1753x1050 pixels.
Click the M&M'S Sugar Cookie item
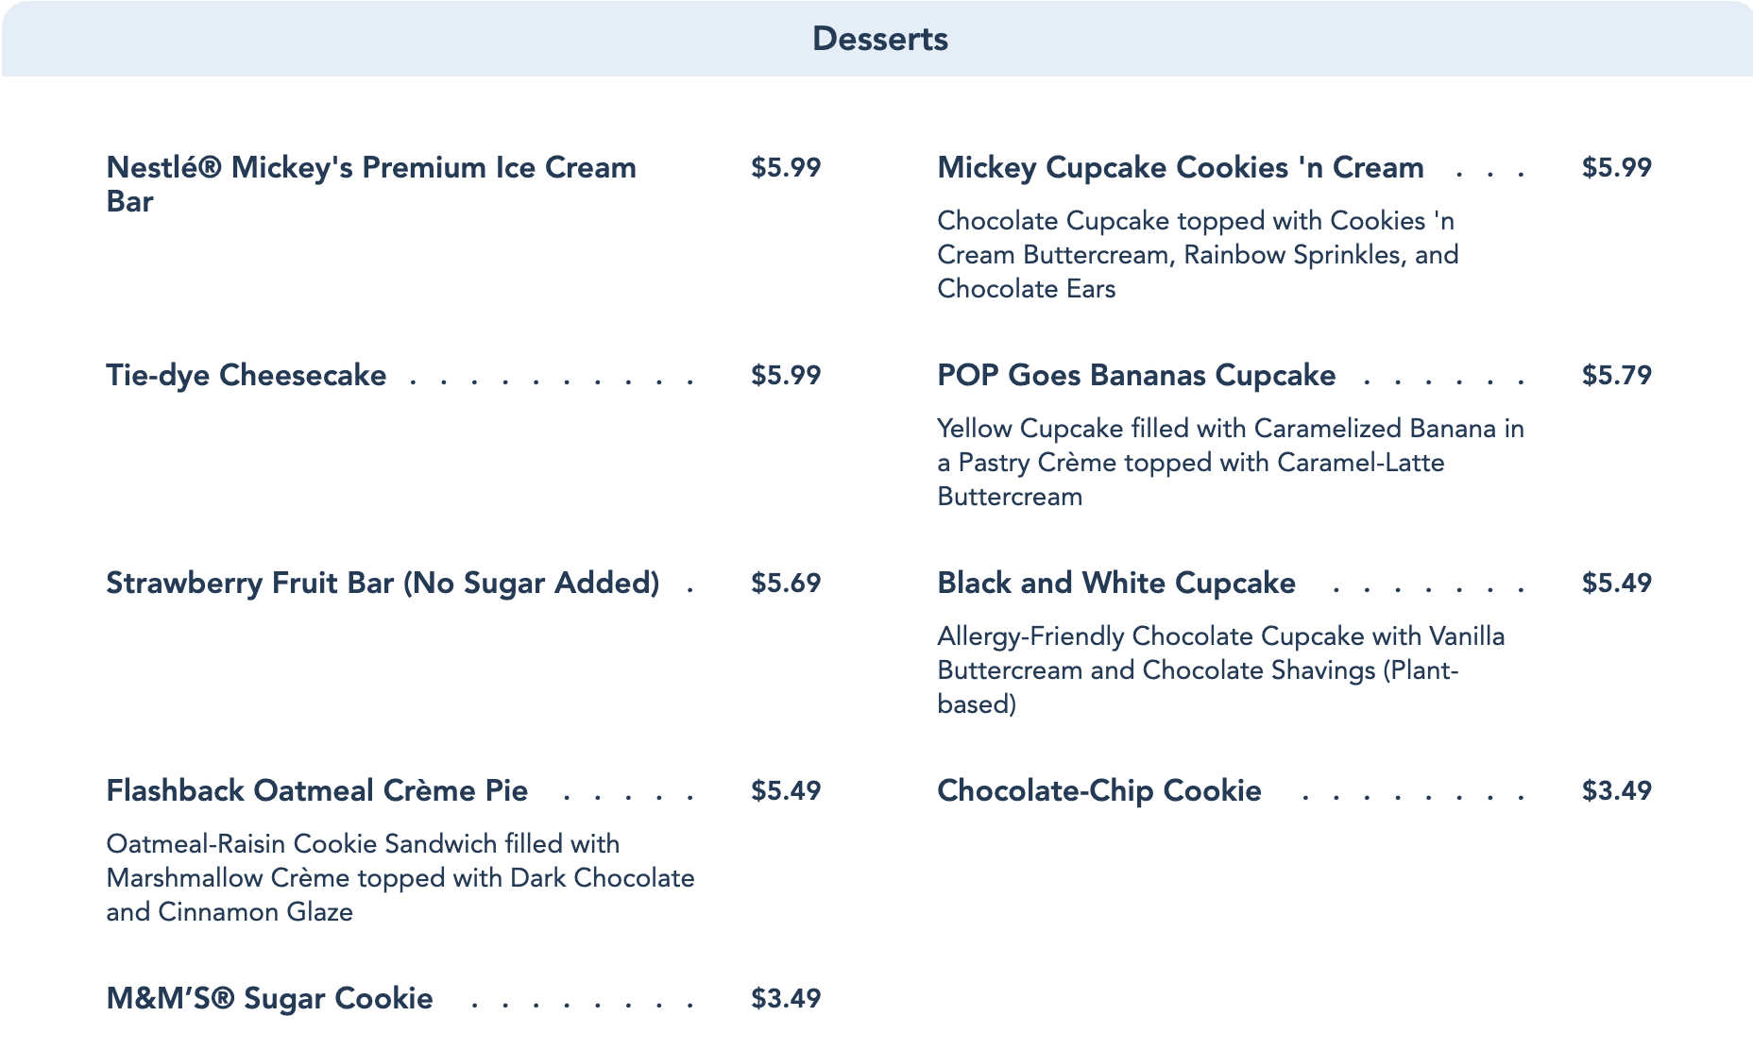click(269, 998)
